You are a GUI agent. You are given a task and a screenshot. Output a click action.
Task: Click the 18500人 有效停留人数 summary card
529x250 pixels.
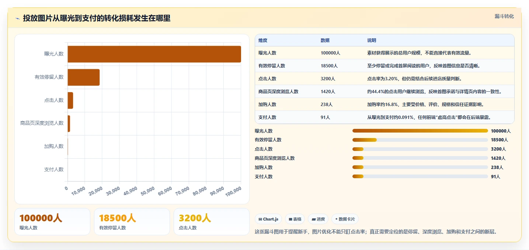click(x=132, y=222)
